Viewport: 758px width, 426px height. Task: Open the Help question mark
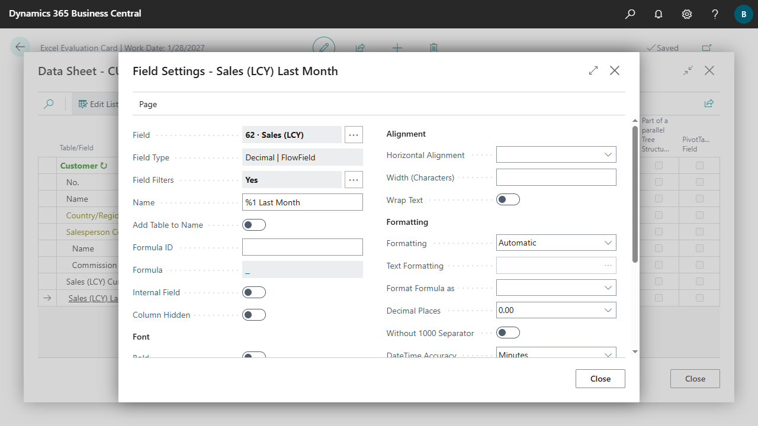coord(715,14)
